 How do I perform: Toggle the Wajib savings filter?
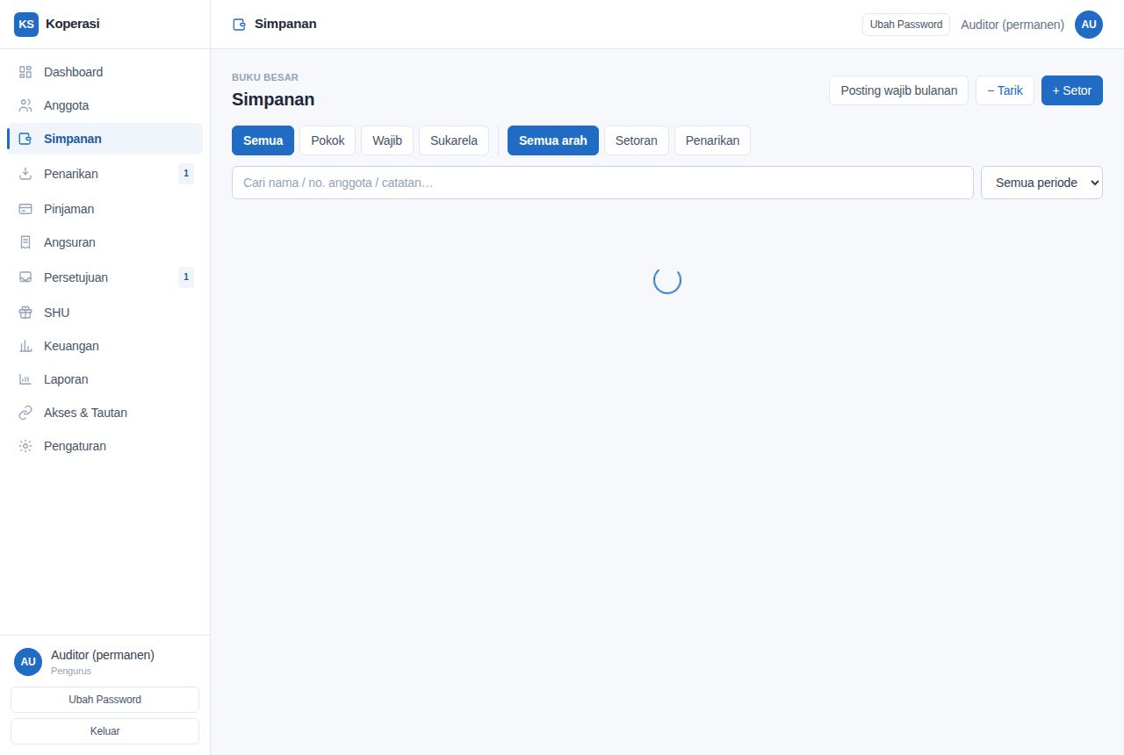(387, 140)
